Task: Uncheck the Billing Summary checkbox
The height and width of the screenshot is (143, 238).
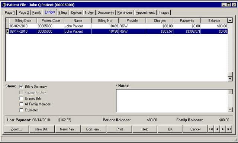Action: click(x=21, y=87)
